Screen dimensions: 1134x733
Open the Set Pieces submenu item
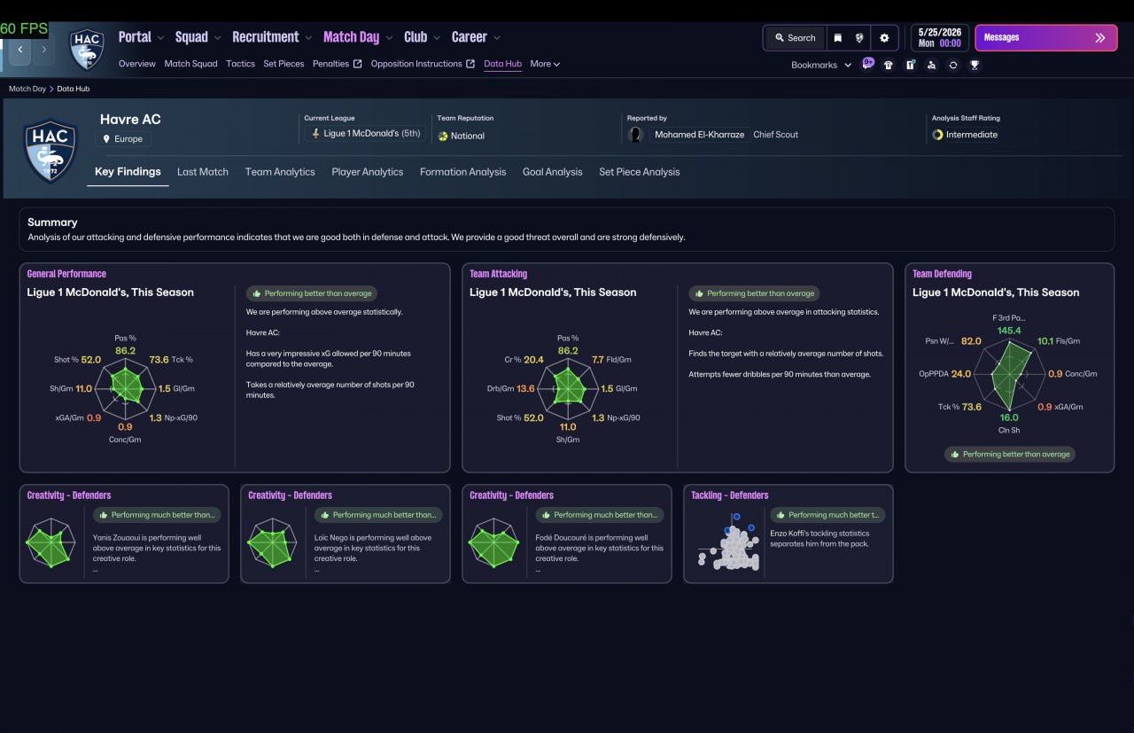283,64
